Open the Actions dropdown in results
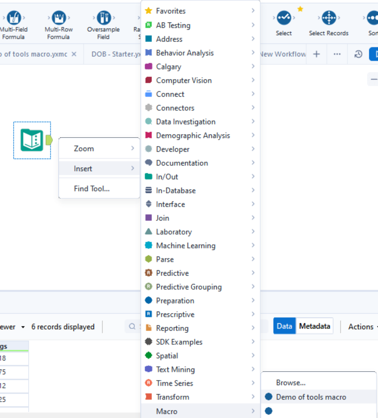 [363, 327]
